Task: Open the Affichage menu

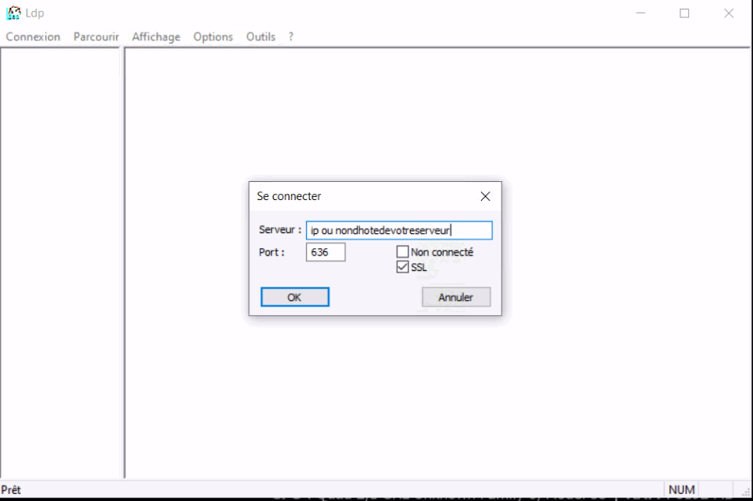Action: 156,37
